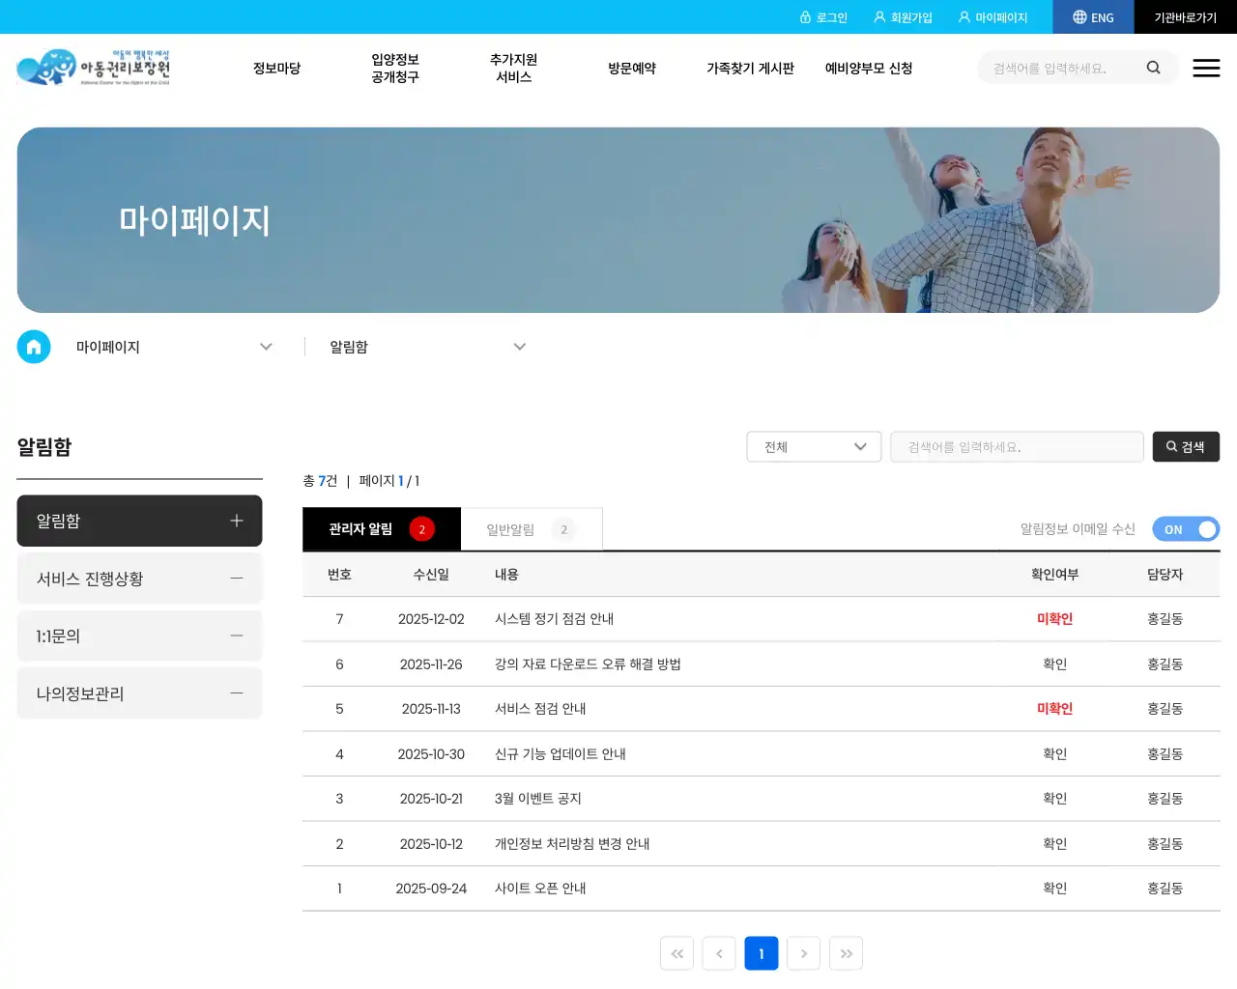Viewport: 1237px width, 989px height.
Task: Open the 가족찾기 게시판 menu
Action: [x=751, y=68]
